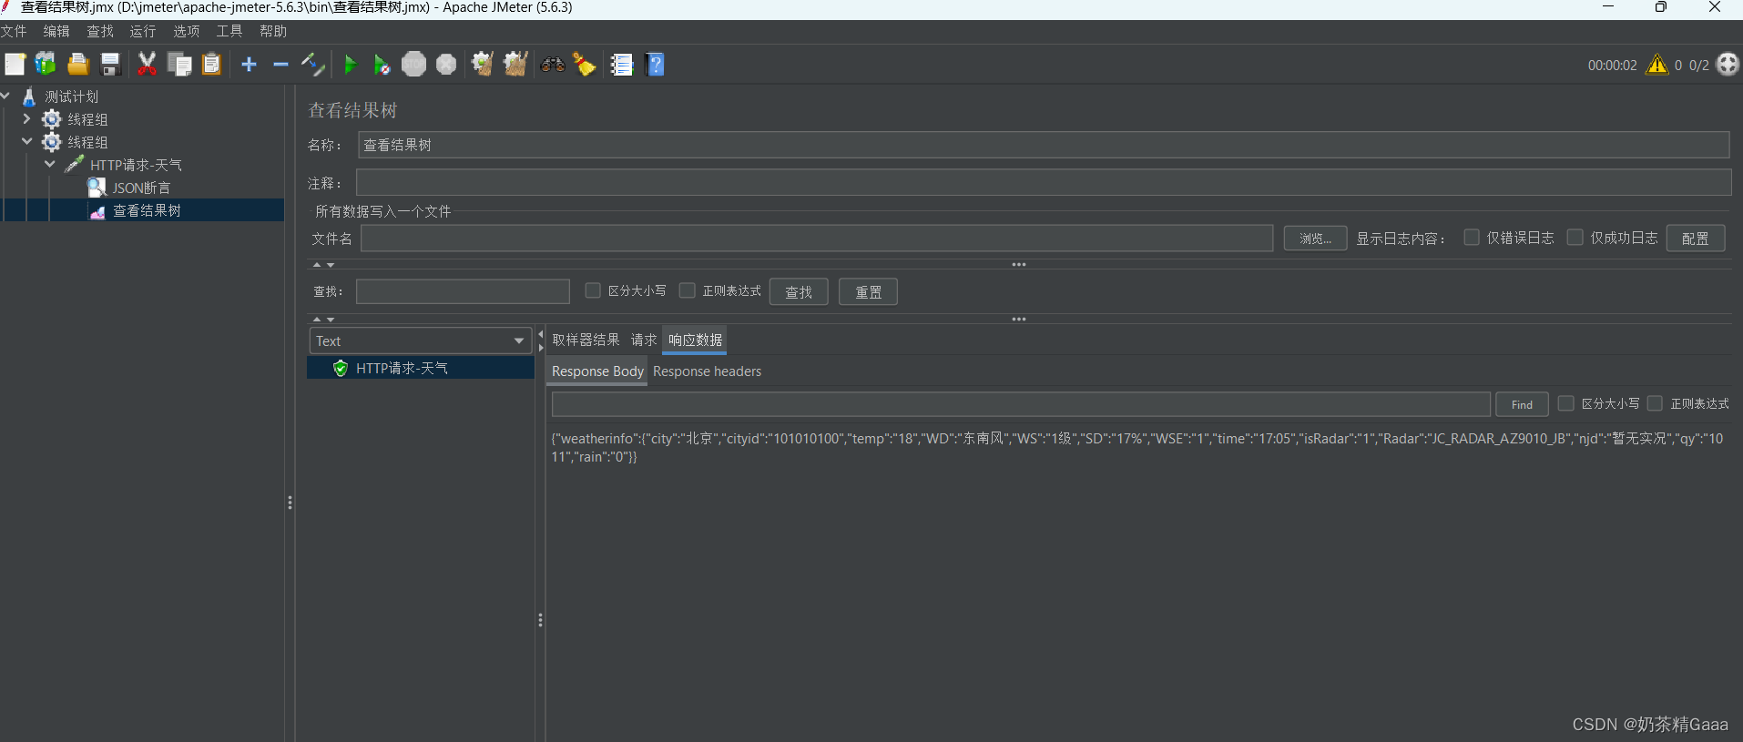This screenshot has height=742, width=1743.
Task: Click the Paste clipboard icon
Action: point(211,65)
